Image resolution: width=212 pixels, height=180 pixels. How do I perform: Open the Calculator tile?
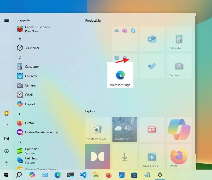(x=179, y=39)
